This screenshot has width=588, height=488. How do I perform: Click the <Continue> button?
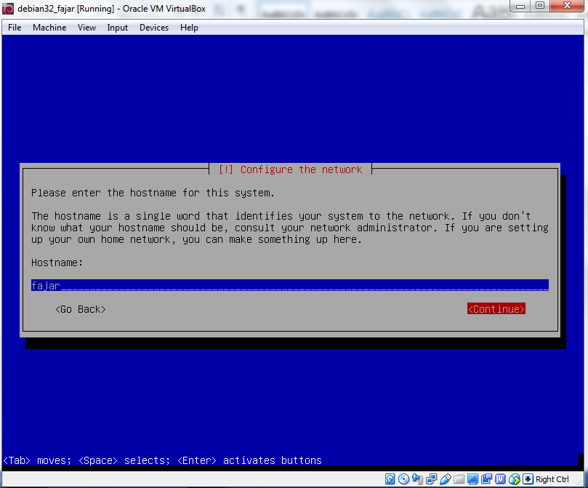pos(496,308)
